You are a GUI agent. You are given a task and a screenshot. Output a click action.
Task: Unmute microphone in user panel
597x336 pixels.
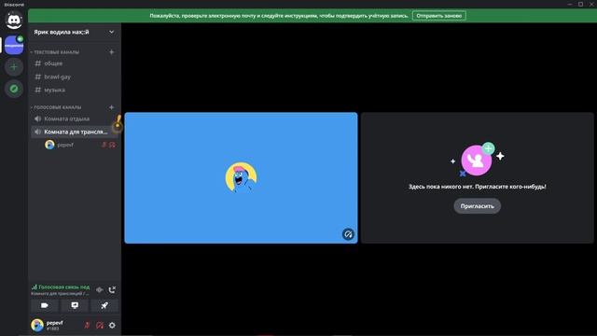[x=87, y=326]
